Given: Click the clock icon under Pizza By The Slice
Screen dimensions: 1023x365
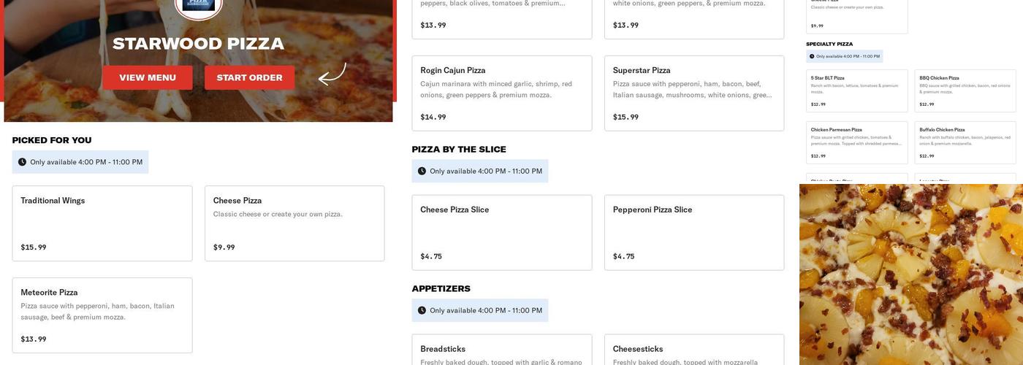Looking at the screenshot, I should (422, 172).
